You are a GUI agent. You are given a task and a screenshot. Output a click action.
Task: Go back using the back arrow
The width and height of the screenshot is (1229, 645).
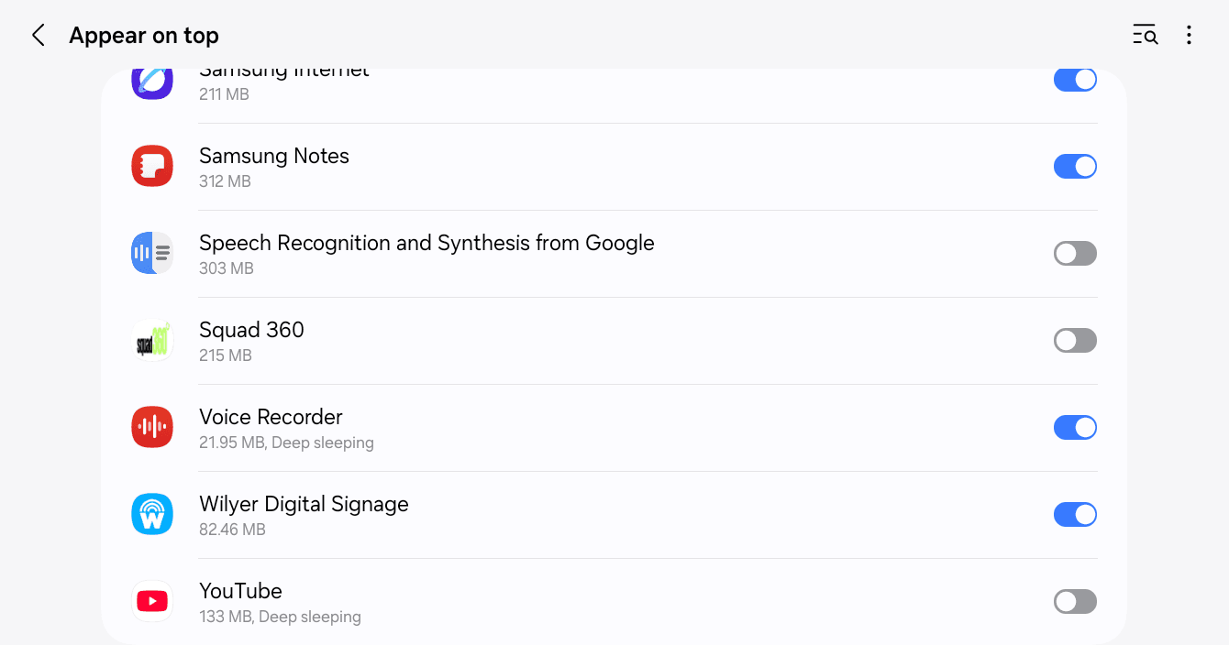[39, 36]
